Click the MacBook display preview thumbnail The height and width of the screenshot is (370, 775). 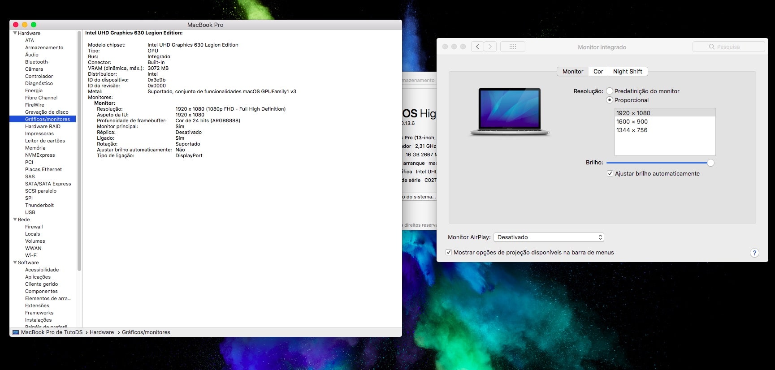[x=510, y=112]
